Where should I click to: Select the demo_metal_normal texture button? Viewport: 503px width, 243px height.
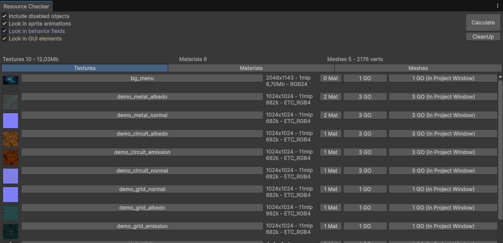click(142, 115)
